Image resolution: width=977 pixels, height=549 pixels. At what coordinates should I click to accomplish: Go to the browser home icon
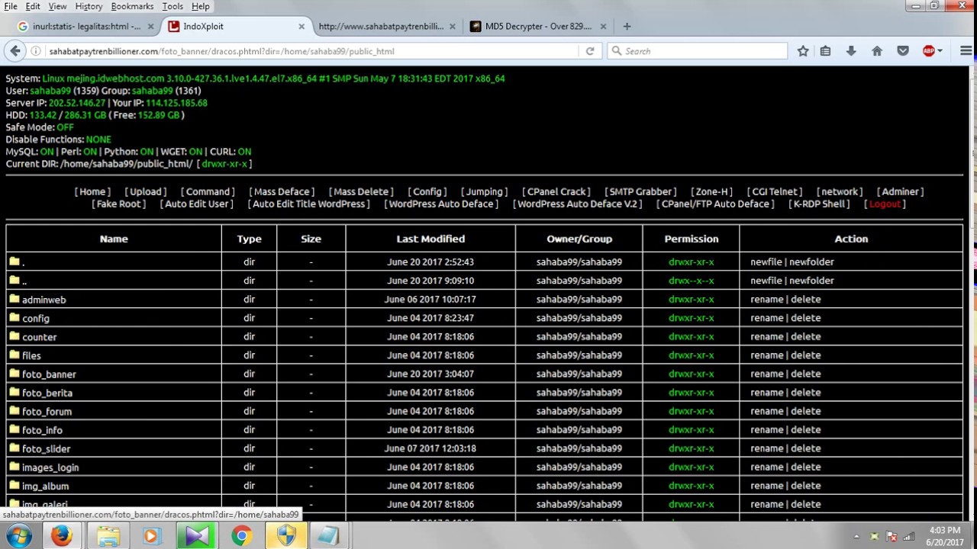pos(877,51)
